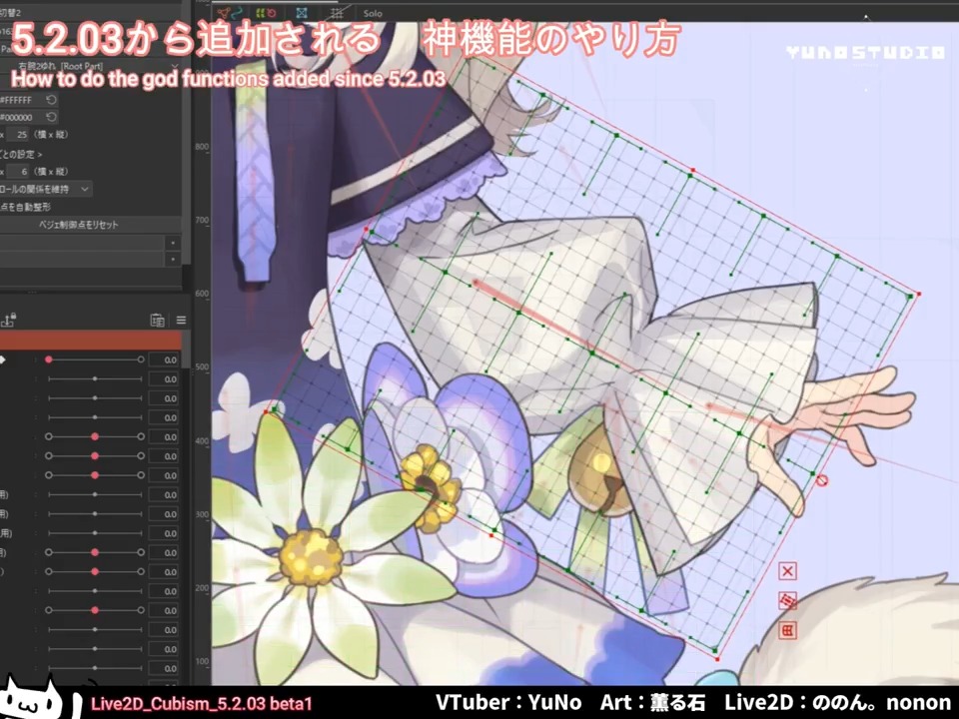Open the parameter panel hamburger menu

pos(181,320)
